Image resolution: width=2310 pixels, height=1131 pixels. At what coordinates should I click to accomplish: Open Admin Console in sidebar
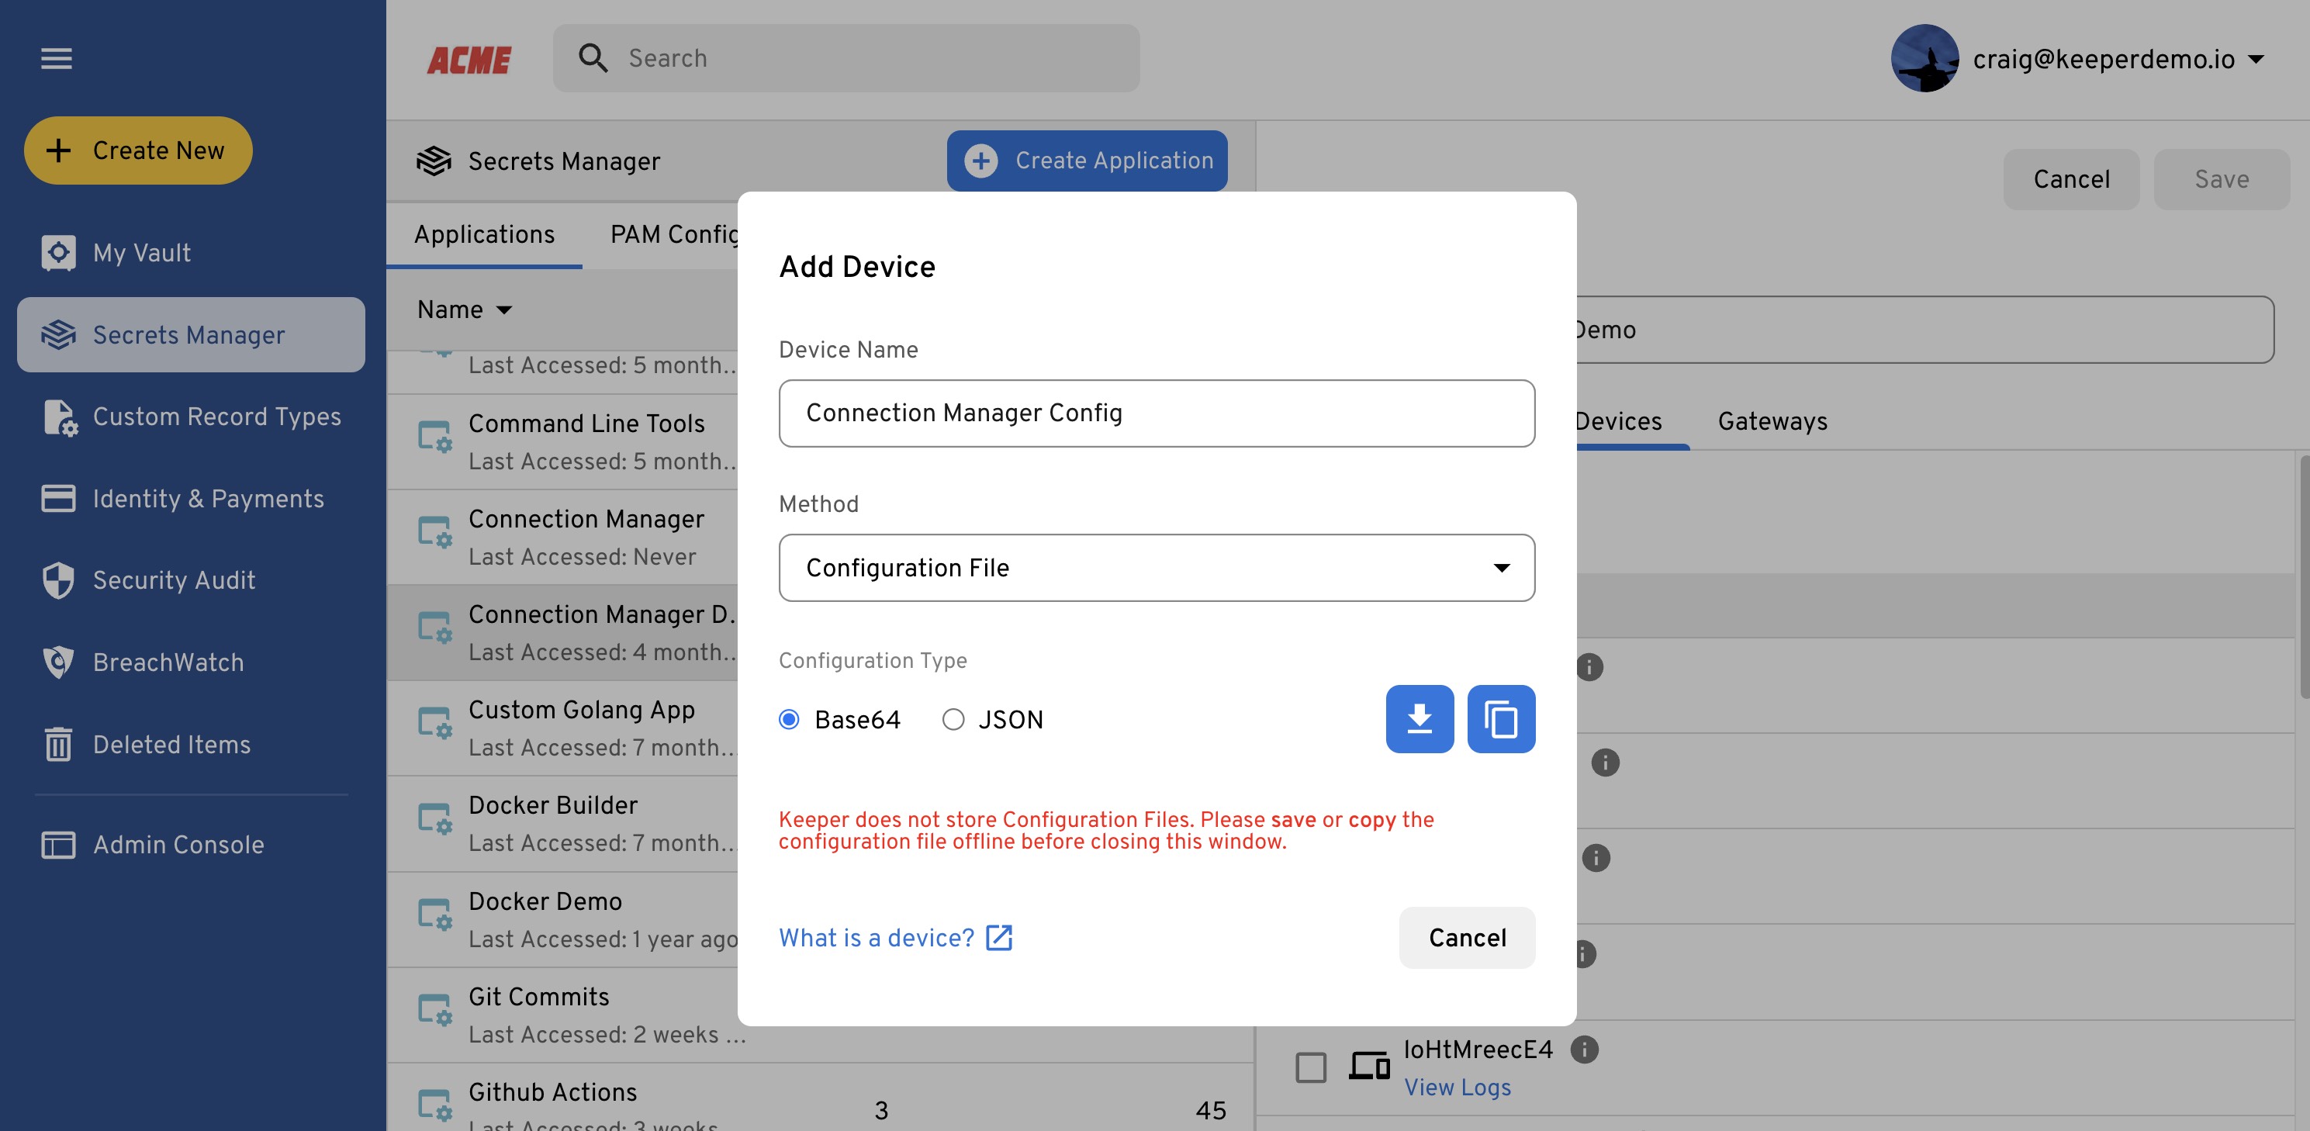[x=178, y=845]
